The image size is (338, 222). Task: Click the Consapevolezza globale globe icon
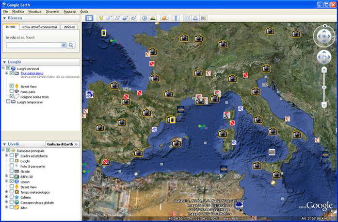[17, 202]
